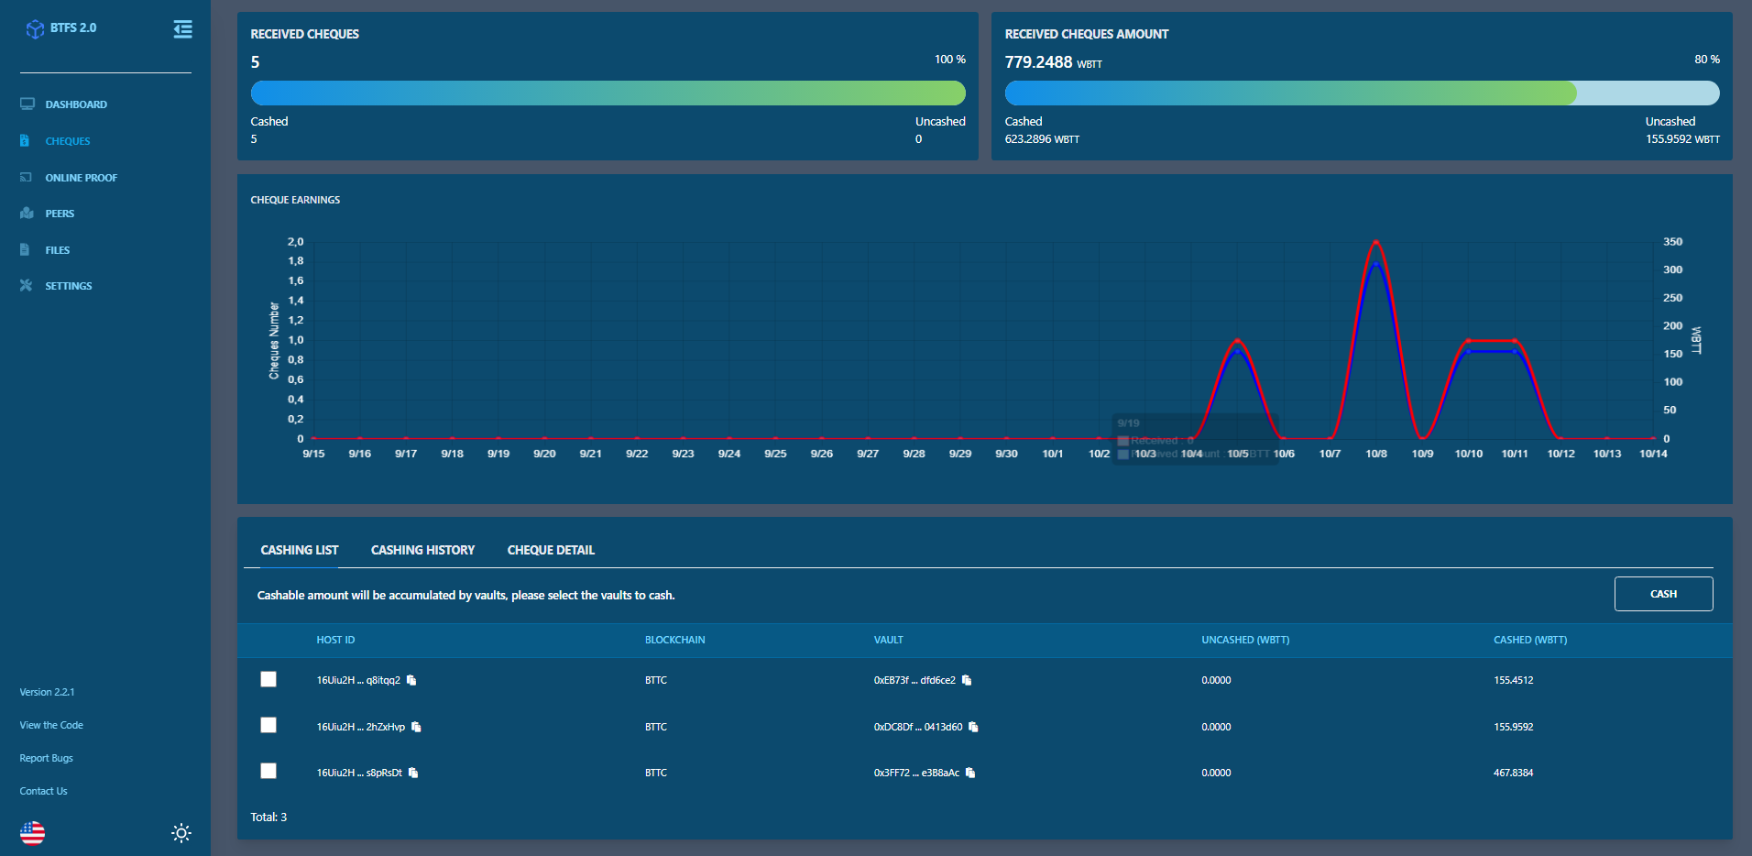The image size is (1752, 856).
Task: Open the Cheque Detail tab
Action: tap(551, 550)
